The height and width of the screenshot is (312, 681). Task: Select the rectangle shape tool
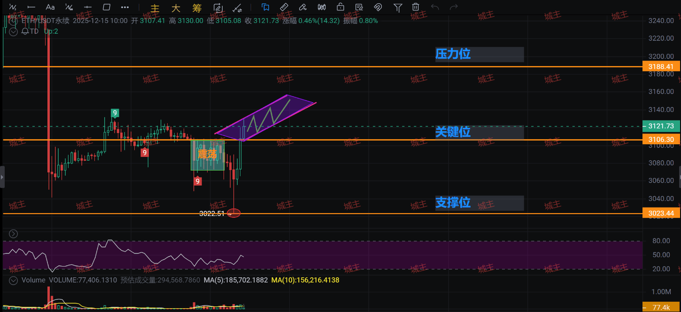coord(107,7)
